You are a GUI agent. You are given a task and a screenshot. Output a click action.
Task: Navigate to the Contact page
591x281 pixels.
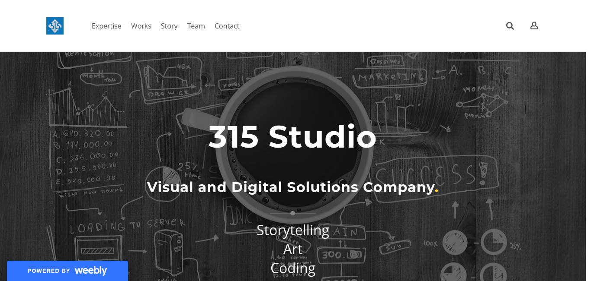click(227, 26)
